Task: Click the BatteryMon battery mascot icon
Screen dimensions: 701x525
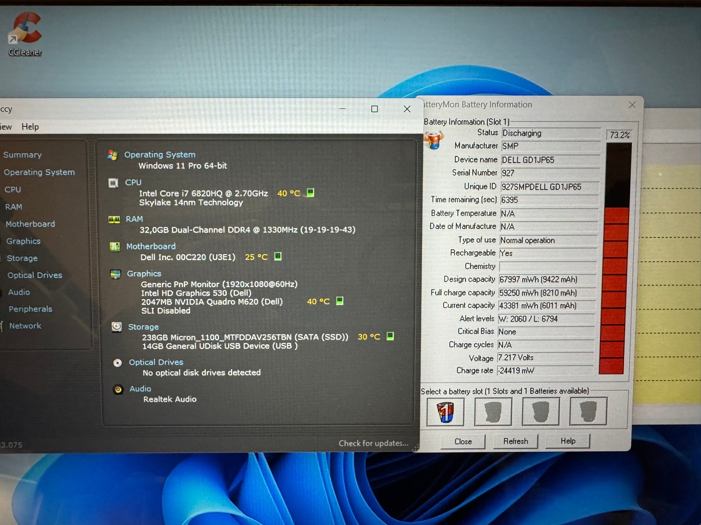Action: tap(434, 140)
